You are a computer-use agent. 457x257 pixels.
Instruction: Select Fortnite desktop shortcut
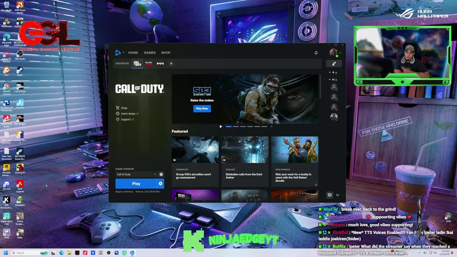pos(20,104)
